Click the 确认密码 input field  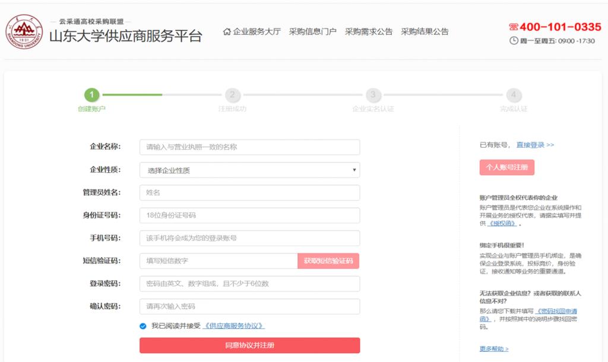[250, 307]
